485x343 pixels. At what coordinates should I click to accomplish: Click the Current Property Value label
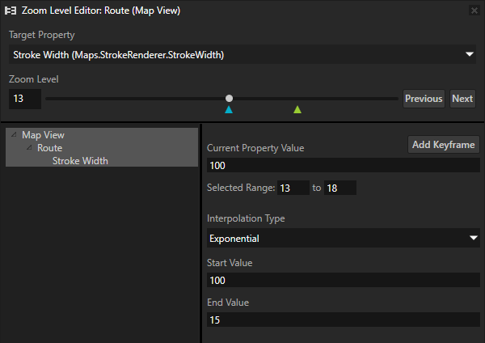255,148
